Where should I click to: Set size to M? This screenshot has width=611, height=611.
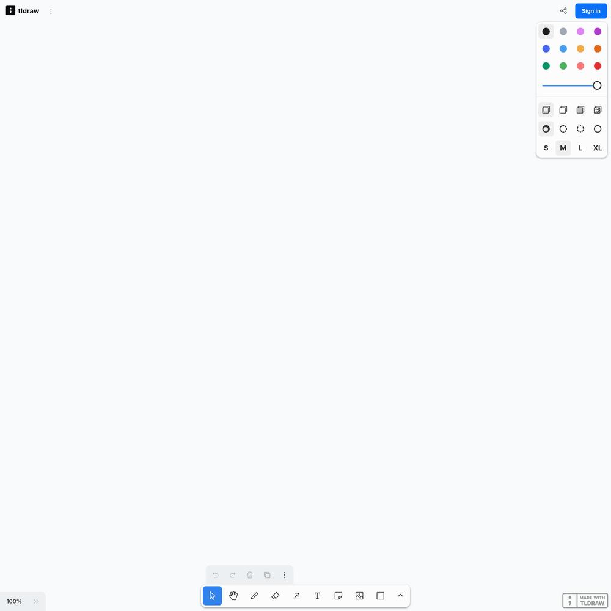[563, 148]
